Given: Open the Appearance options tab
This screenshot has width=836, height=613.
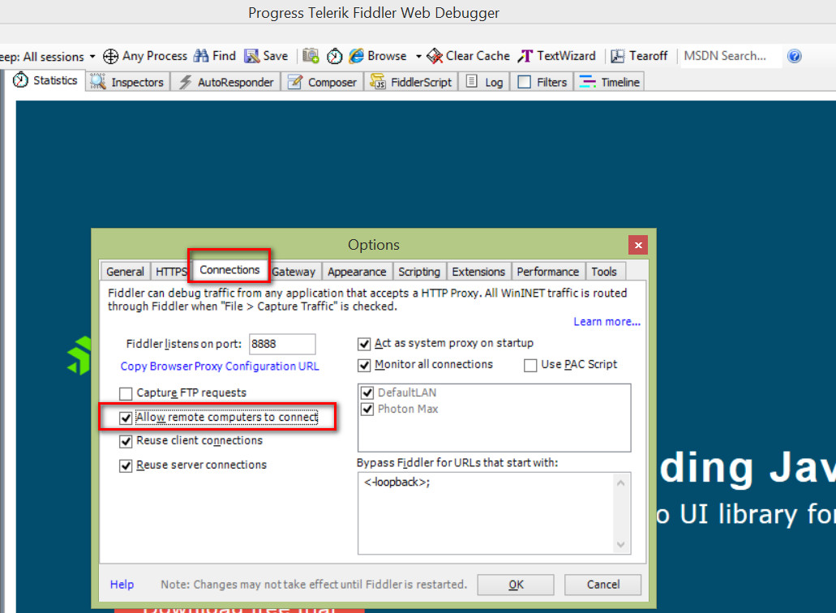Looking at the screenshot, I should (357, 272).
